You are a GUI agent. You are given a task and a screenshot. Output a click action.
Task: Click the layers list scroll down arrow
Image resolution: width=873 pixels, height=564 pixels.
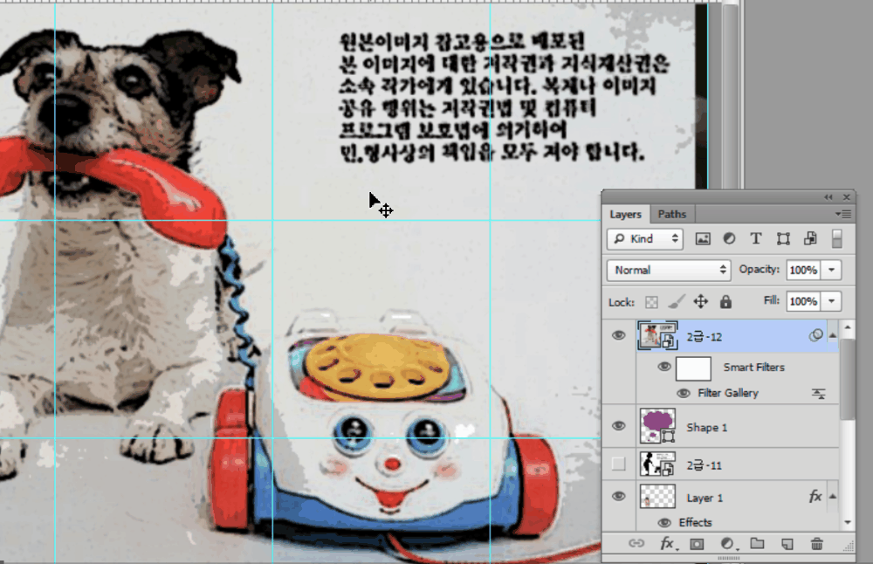click(x=848, y=522)
